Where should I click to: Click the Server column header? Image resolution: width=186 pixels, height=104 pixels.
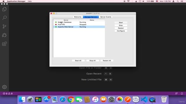pyautogui.click(x=66, y=20)
